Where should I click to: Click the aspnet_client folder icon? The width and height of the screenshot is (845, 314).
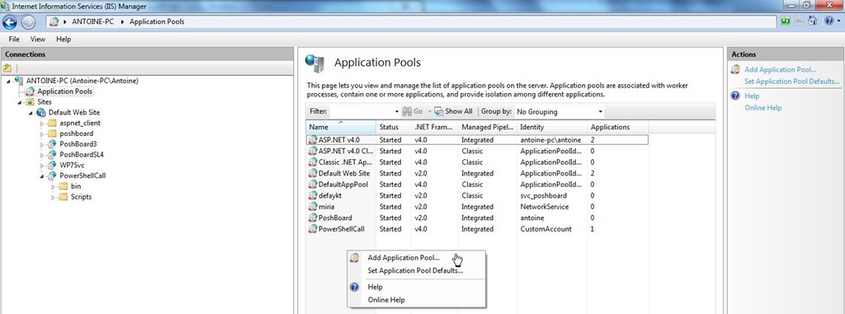tap(52, 123)
